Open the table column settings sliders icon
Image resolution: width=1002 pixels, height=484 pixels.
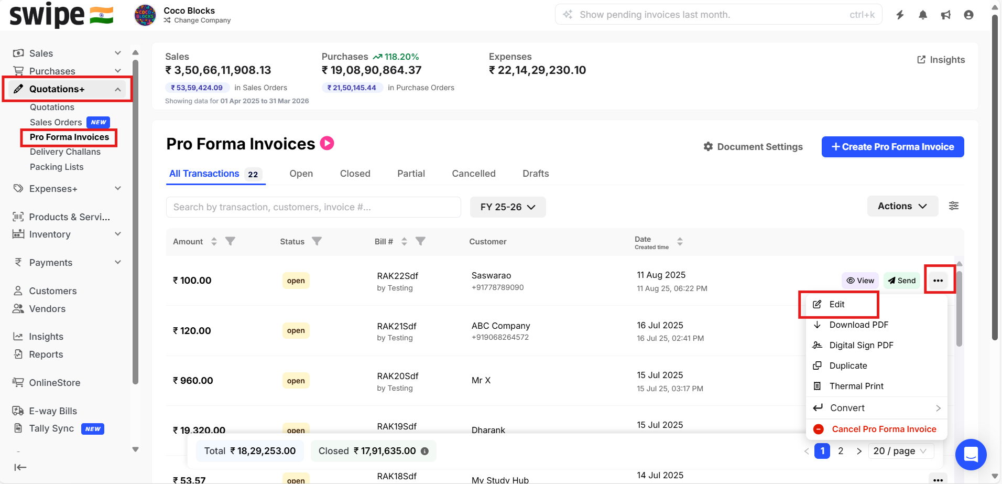coord(954,206)
